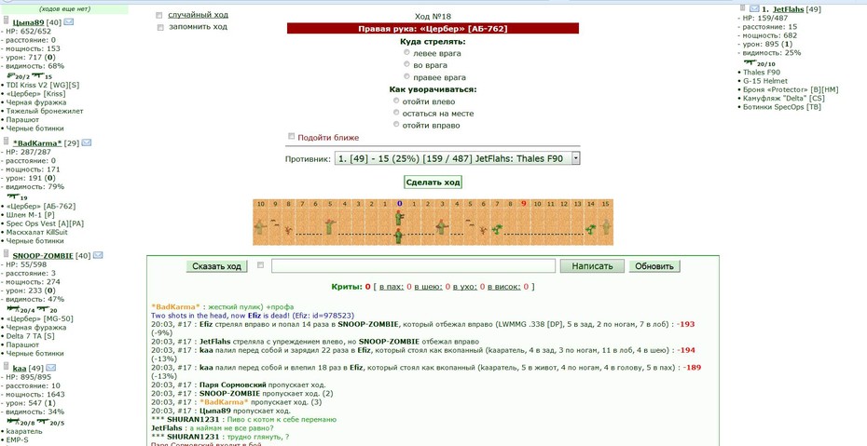This screenshot has width=867, height=446.
Task: Click red Правая рука «Цербер» [АБ-762] header
Action: (433, 28)
